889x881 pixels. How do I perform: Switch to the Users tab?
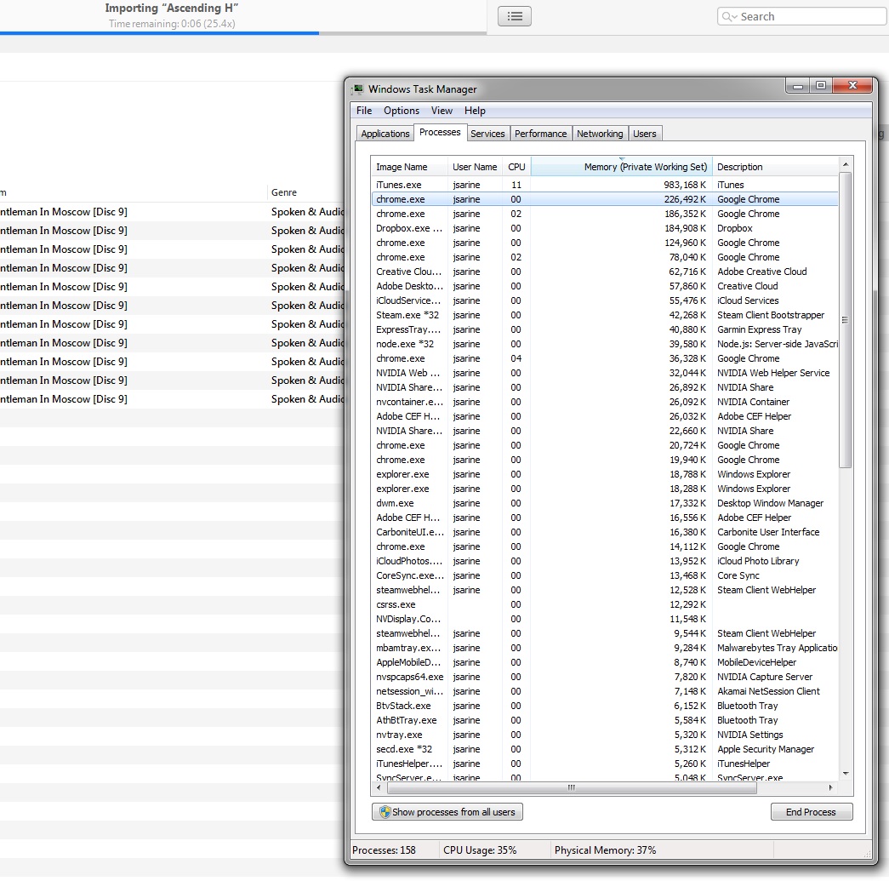645,134
